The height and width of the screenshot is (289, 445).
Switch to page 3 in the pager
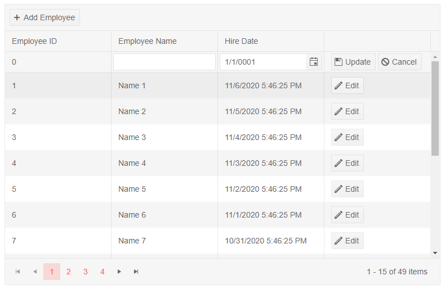point(86,272)
